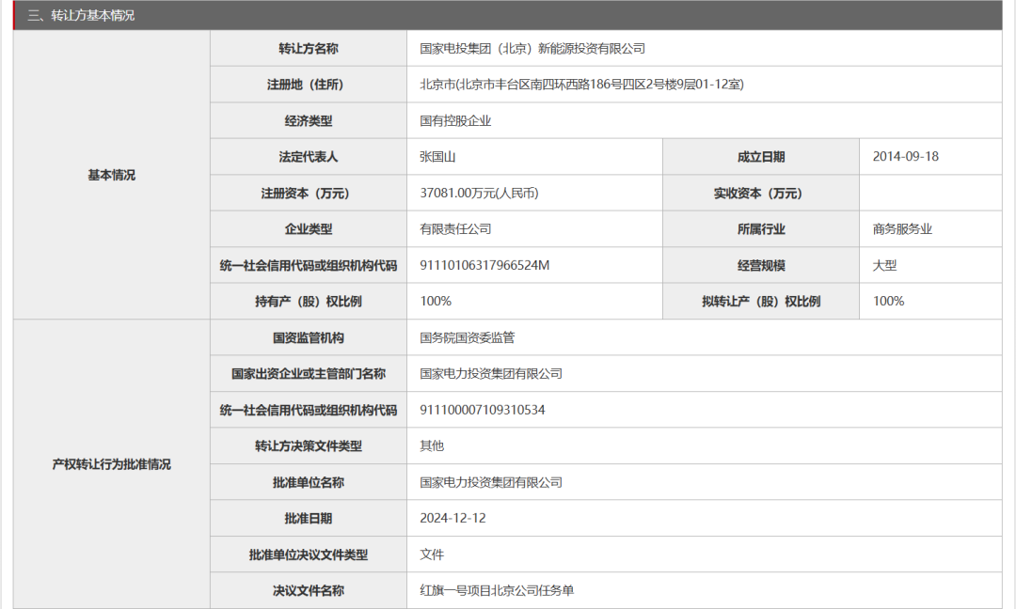Click the 国家出资企业或主管部门名称 label
Viewport: 1016px width, 609px height.
tap(309, 374)
